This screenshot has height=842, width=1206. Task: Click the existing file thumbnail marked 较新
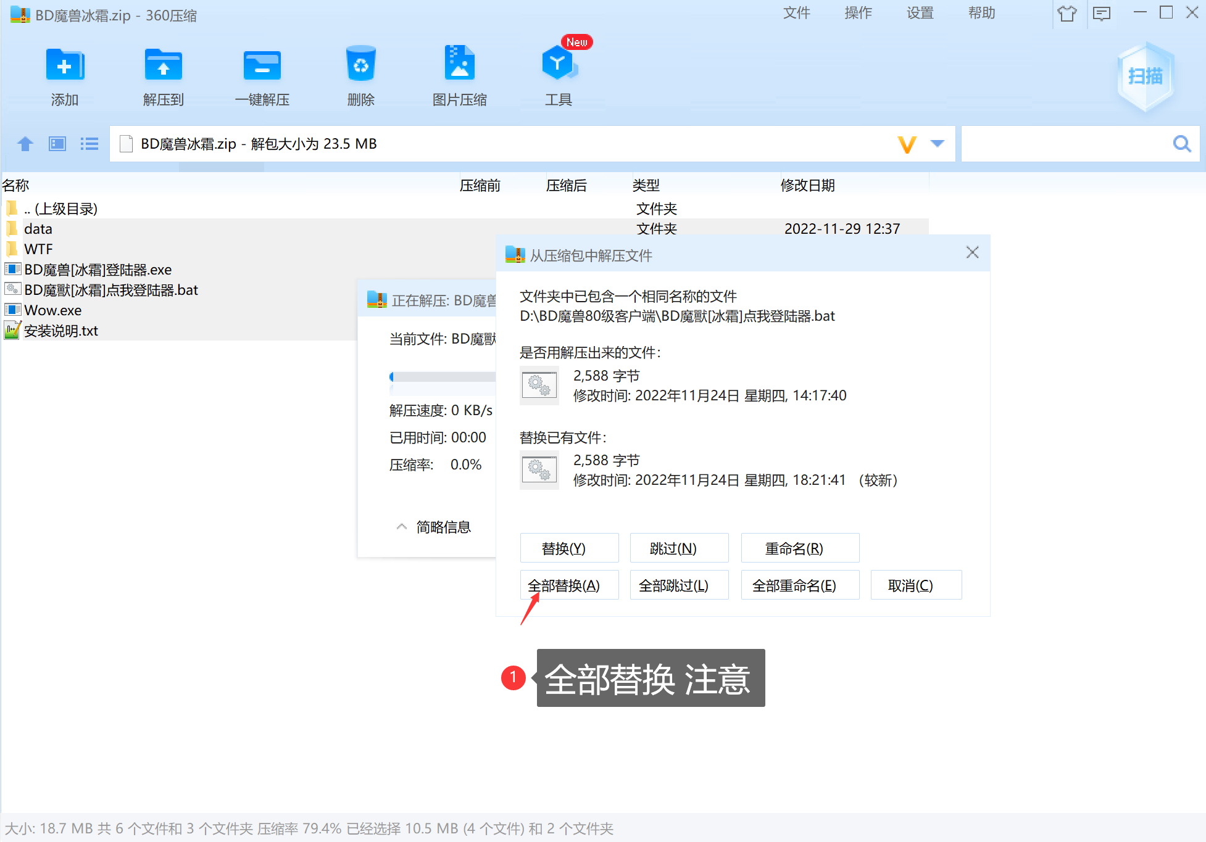(x=539, y=470)
